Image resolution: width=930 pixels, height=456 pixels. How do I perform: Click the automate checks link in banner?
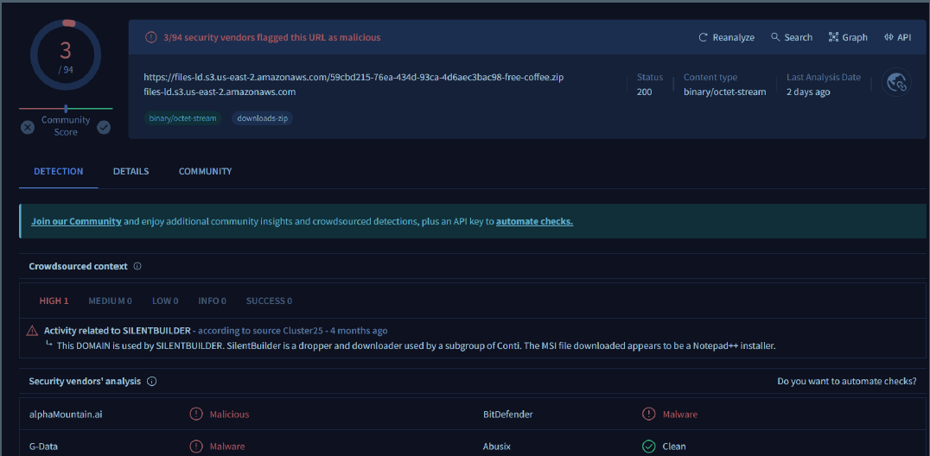point(534,221)
